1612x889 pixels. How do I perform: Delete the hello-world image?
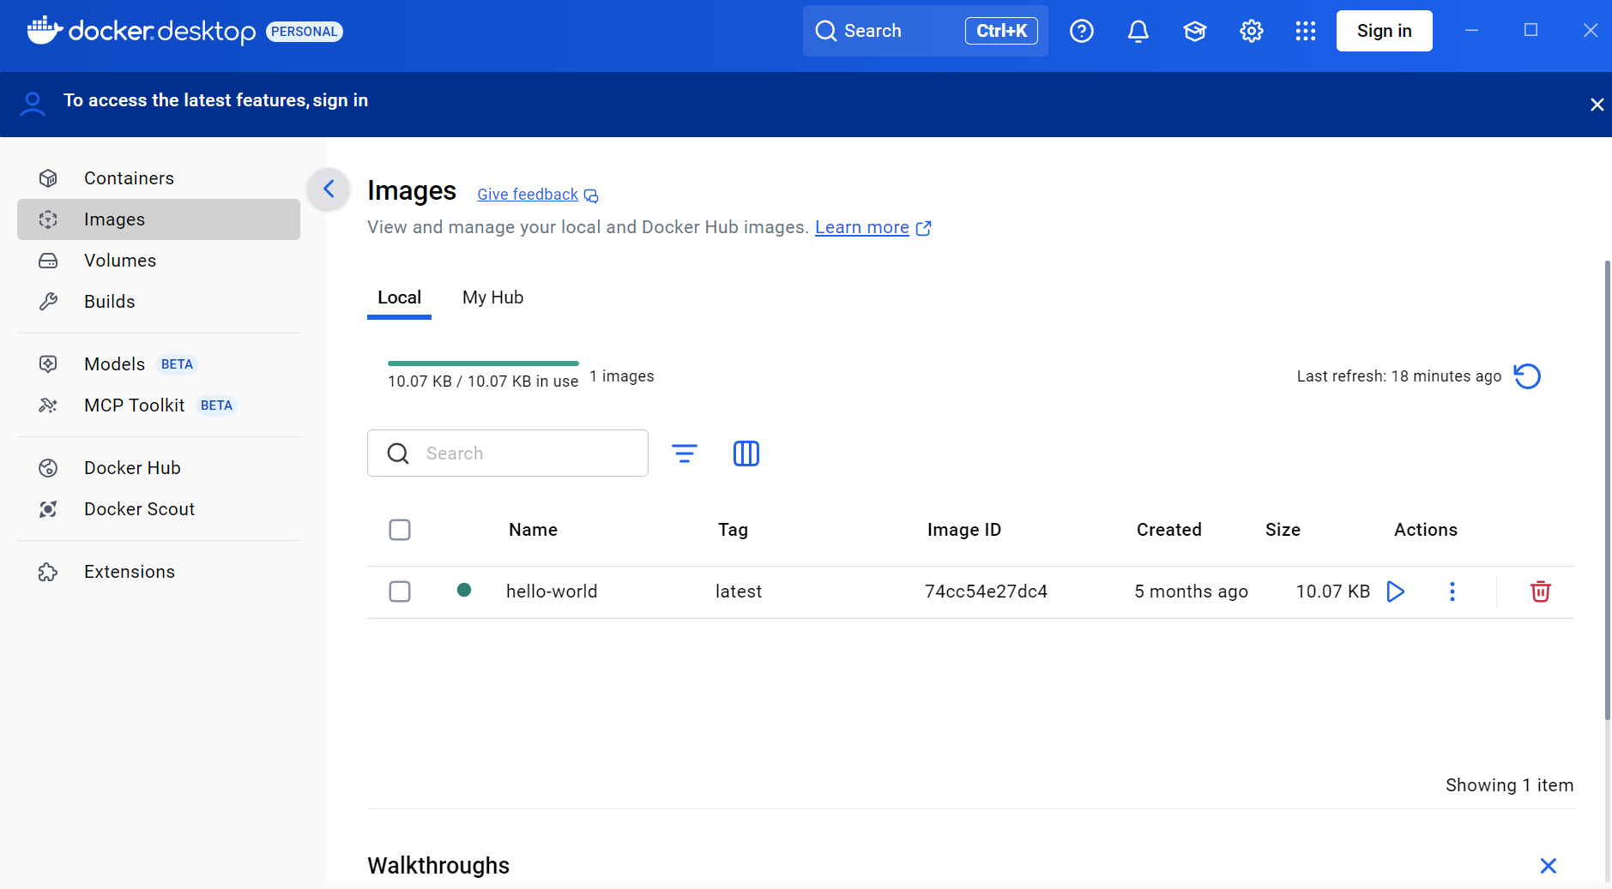[x=1541, y=592]
